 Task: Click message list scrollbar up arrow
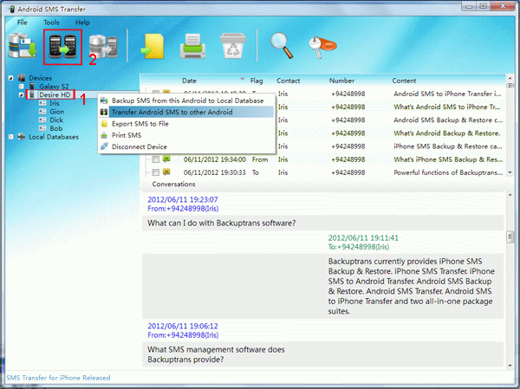(510, 78)
